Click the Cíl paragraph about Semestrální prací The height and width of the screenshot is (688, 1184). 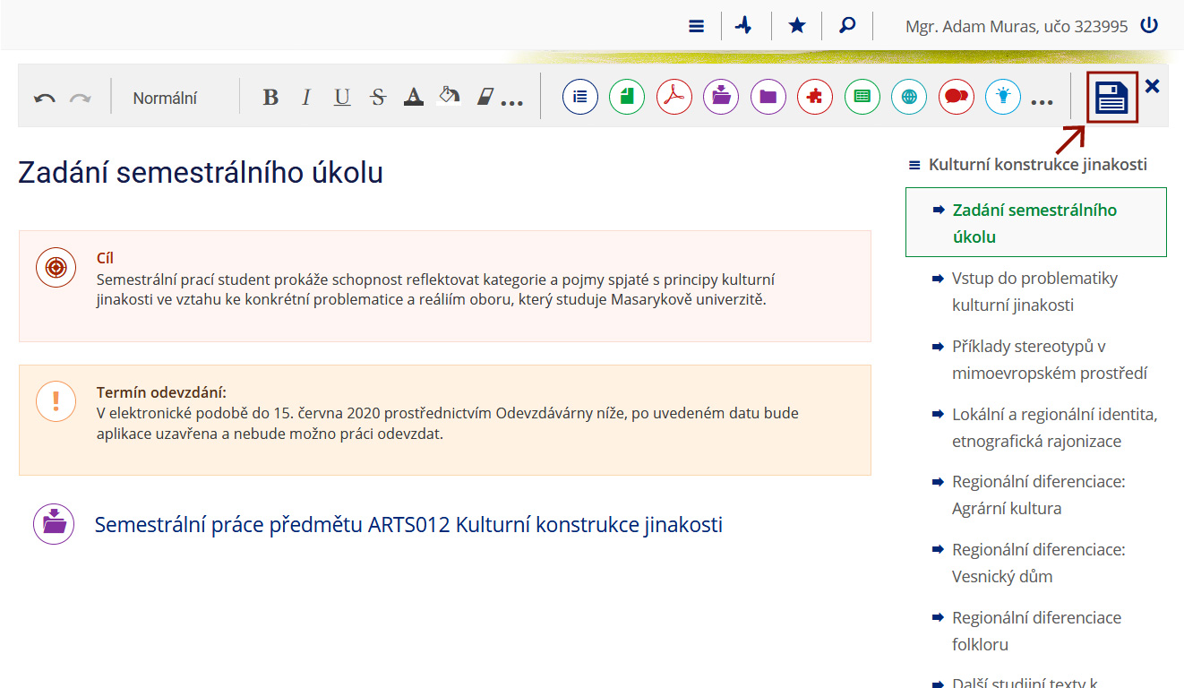pos(435,288)
